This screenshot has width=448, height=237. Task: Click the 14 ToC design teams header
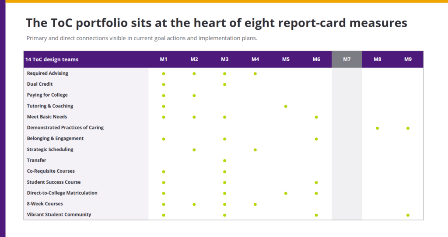pyautogui.click(x=52, y=59)
